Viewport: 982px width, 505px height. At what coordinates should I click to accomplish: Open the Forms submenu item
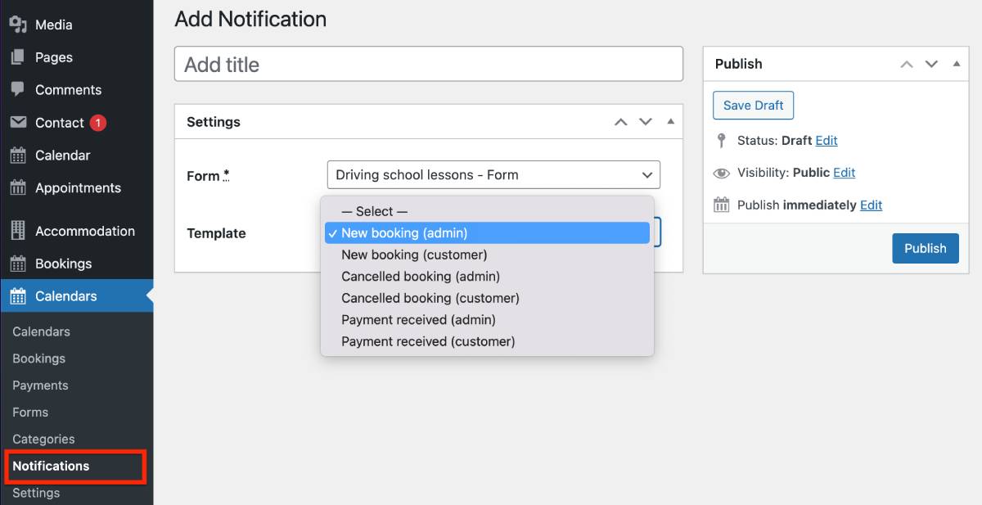coord(30,413)
